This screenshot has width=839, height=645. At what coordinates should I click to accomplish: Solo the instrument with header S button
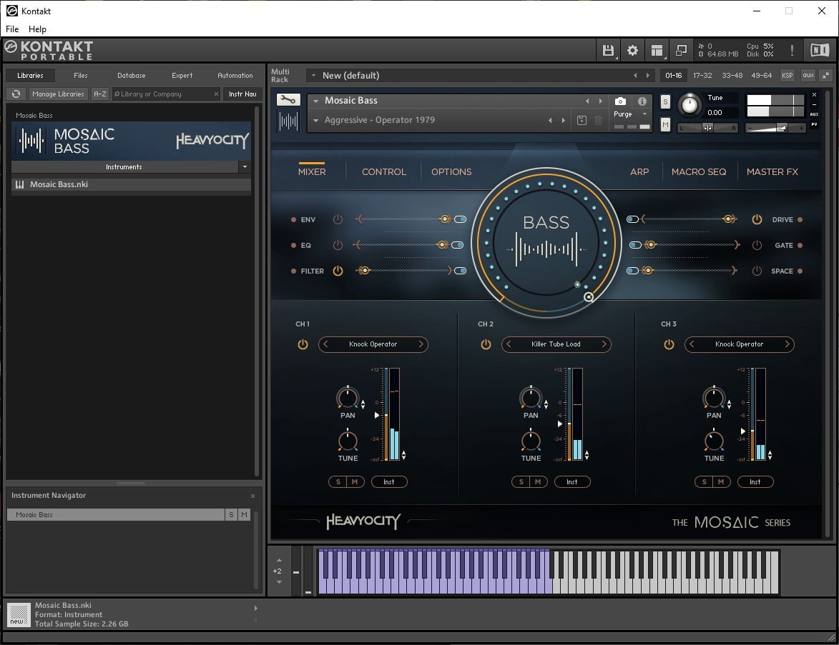pyautogui.click(x=665, y=101)
